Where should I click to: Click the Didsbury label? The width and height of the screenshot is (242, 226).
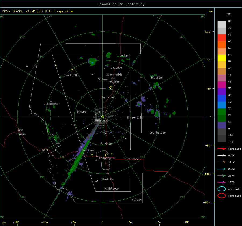[102, 120]
